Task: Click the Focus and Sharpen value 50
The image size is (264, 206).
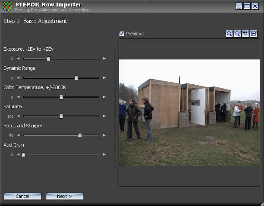Action: (x=11, y=135)
